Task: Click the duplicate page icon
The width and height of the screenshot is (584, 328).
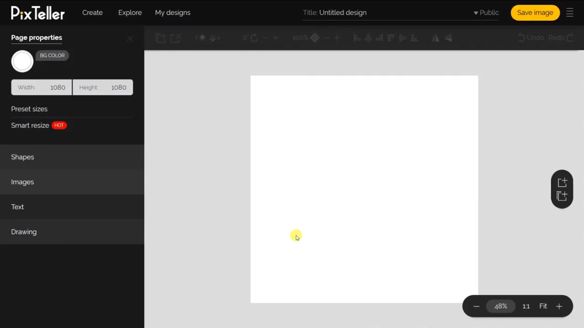Action: [x=562, y=196]
